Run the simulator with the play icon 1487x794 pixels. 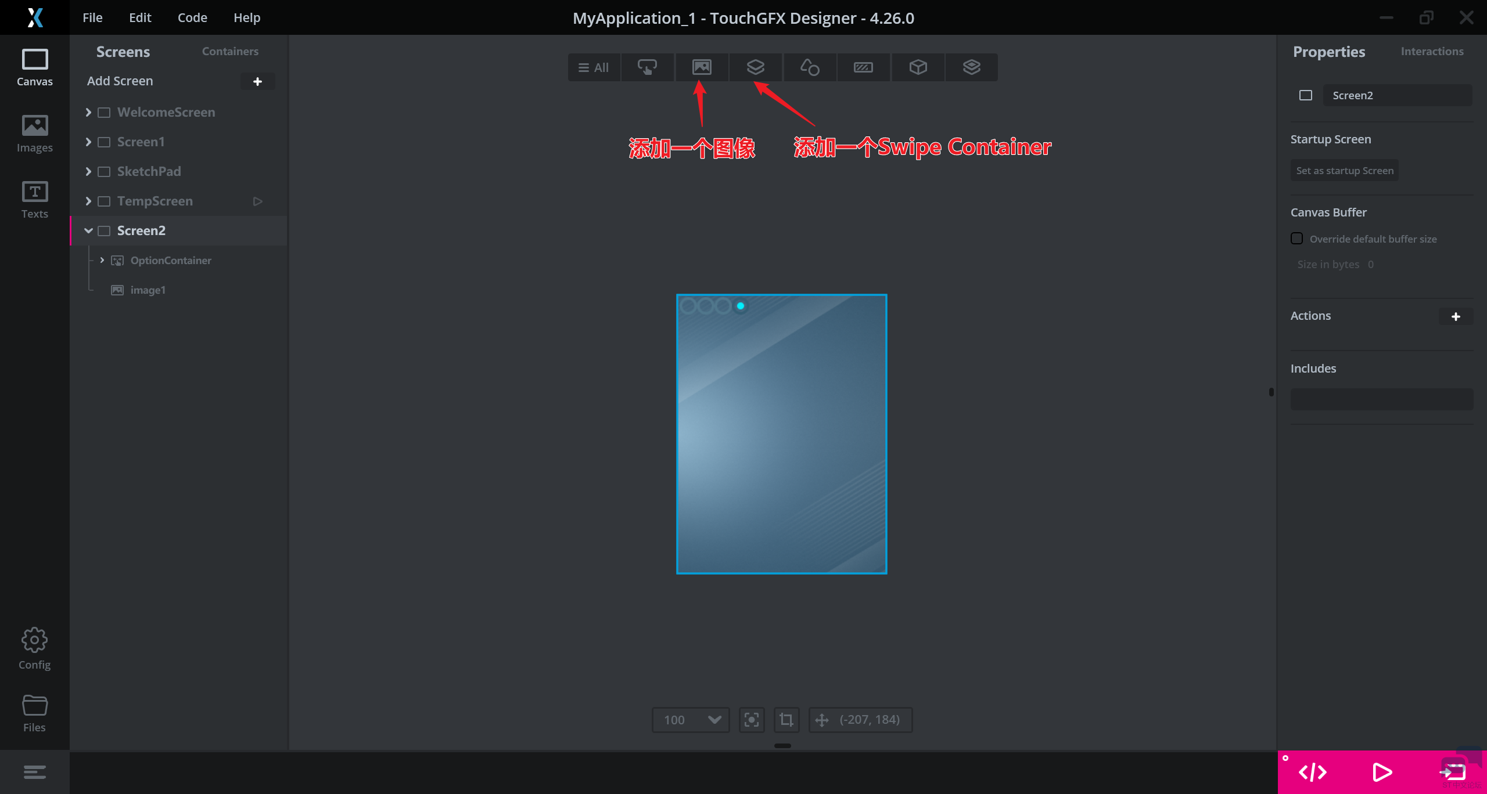click(x=1382, y=772)
